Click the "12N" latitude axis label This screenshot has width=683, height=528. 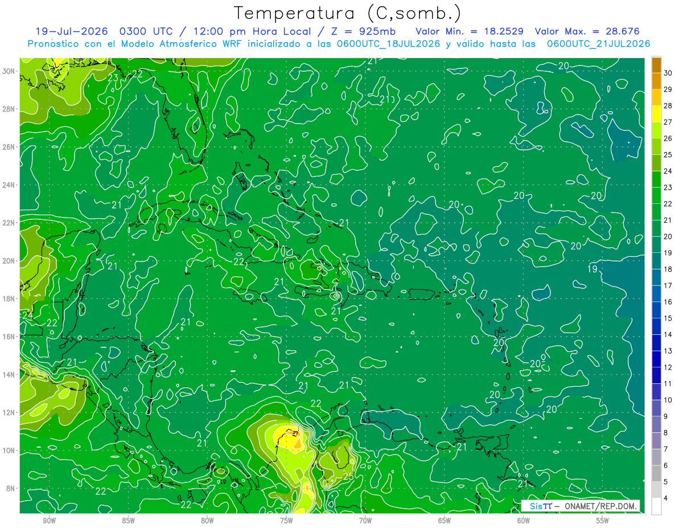[x=8, y=412]
